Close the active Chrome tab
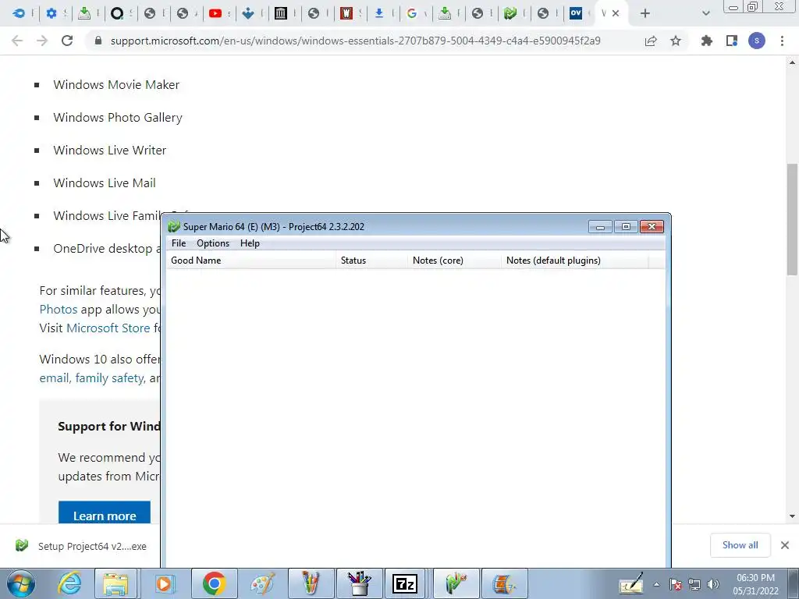 pyautogui.click(x=616, y=13)
